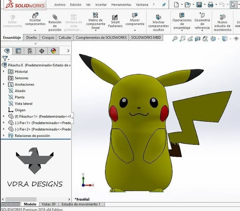Image resolution: width=240 pixels, height=211 pixels.
Task: Open the ConfigurationManager tab icon
Action: (30, 51)
